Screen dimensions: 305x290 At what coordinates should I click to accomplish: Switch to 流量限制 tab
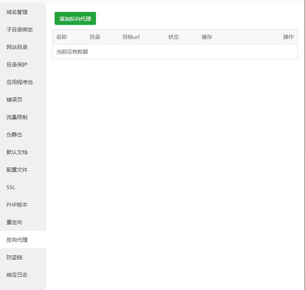(23, 117)
